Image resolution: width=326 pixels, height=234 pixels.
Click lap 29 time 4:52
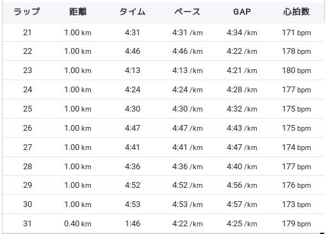pos(133,185)
